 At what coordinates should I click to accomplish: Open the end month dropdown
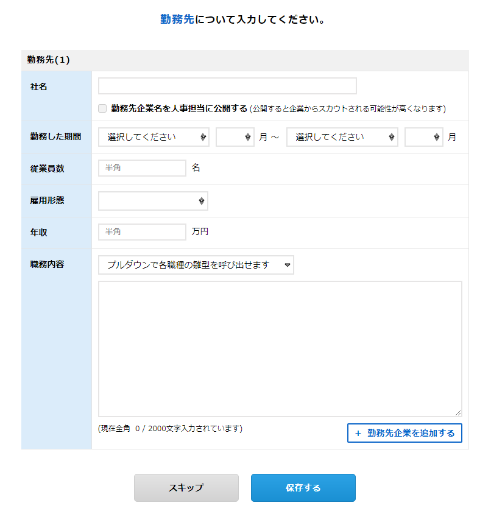coord(424,137)
